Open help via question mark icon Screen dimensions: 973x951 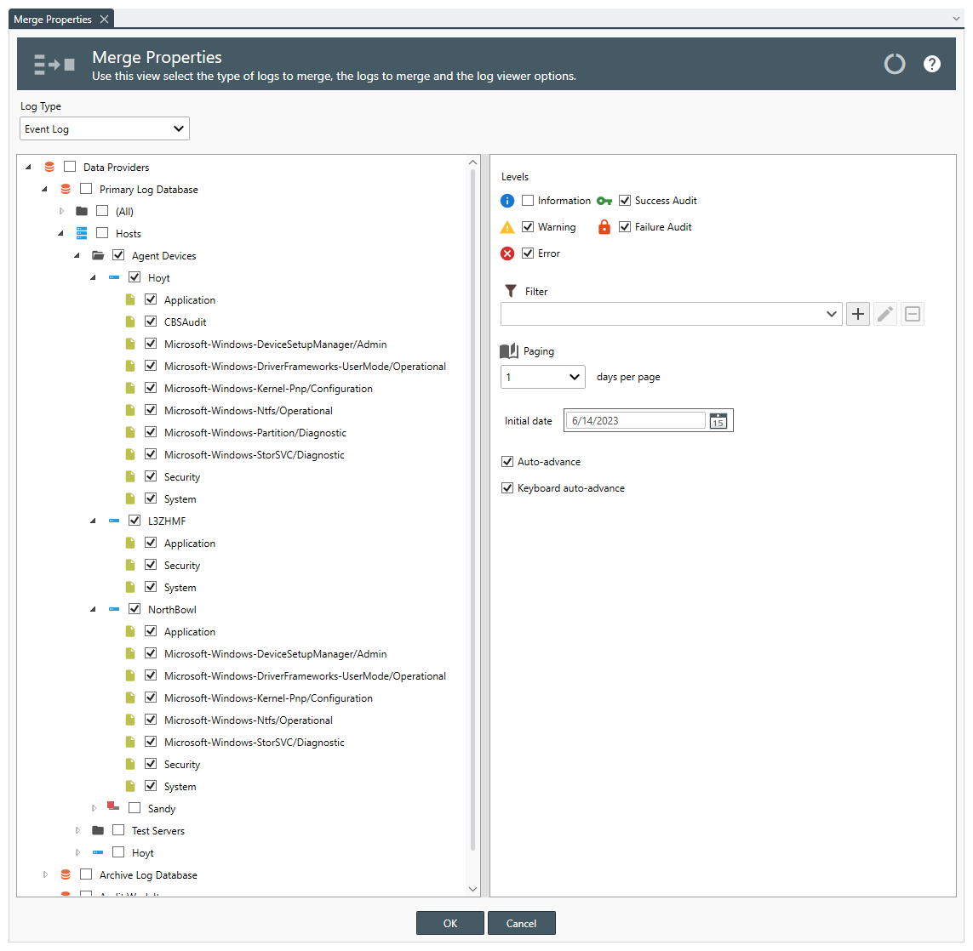click(x=932, y=64)
